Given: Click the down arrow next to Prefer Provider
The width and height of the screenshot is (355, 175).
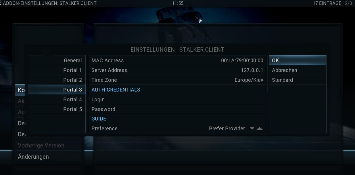Looking at the screenshot, I should (x=252, y=128).
